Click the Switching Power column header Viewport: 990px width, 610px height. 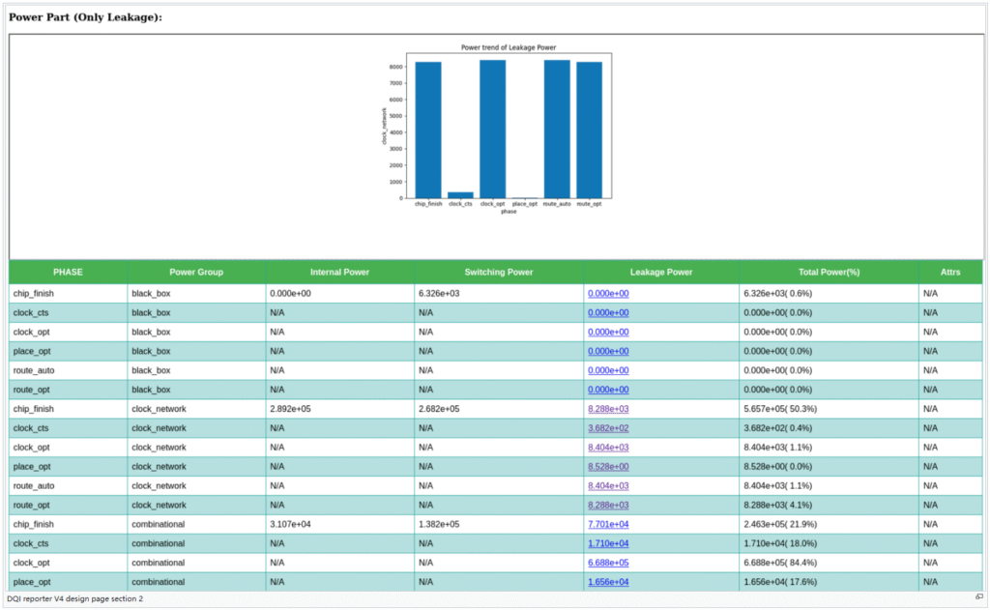pyautogui.click(x=498, y=273)
